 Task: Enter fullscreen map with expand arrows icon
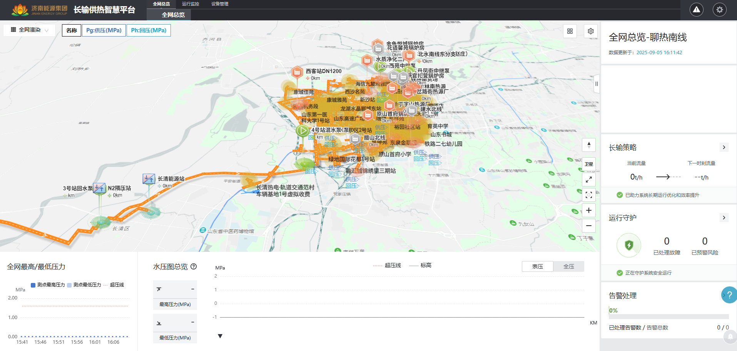(588, 180)
